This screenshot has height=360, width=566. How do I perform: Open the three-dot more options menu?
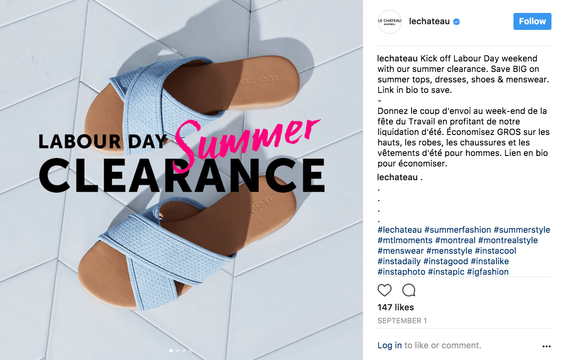pyautogui.click(x=547, y=346)
